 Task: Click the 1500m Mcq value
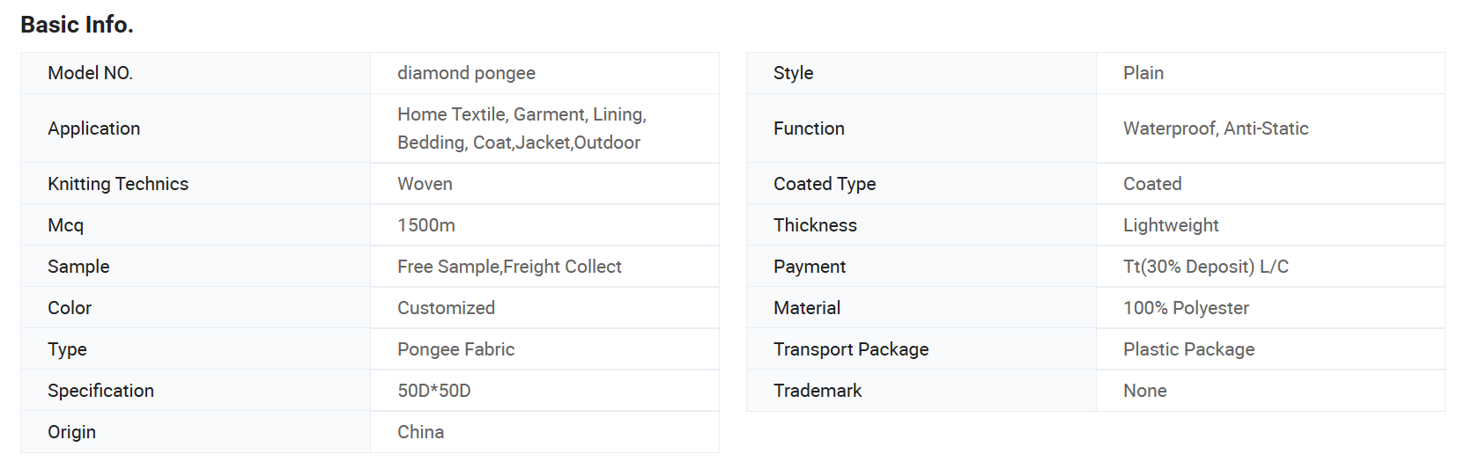[426, 225]
